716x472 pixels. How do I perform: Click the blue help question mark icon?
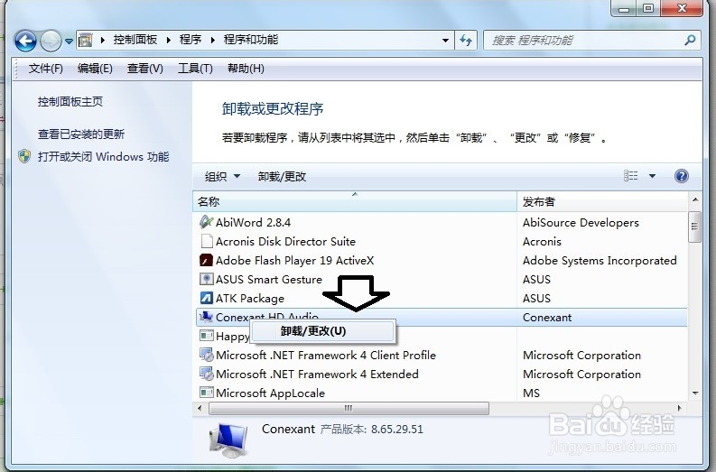[682, 176]
